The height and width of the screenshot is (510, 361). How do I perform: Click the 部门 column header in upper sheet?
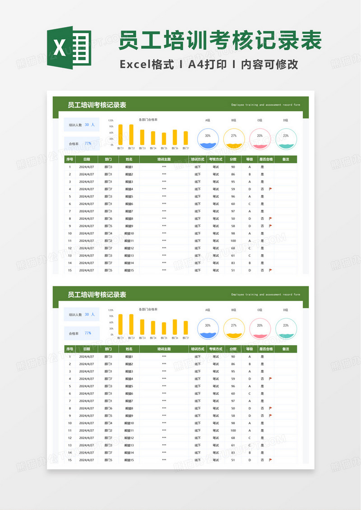(108, 159)
